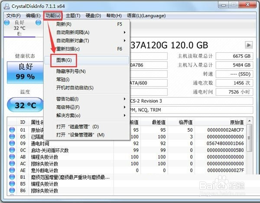
Task: Click the next-disk arrow button
Action: click(249, 45)
